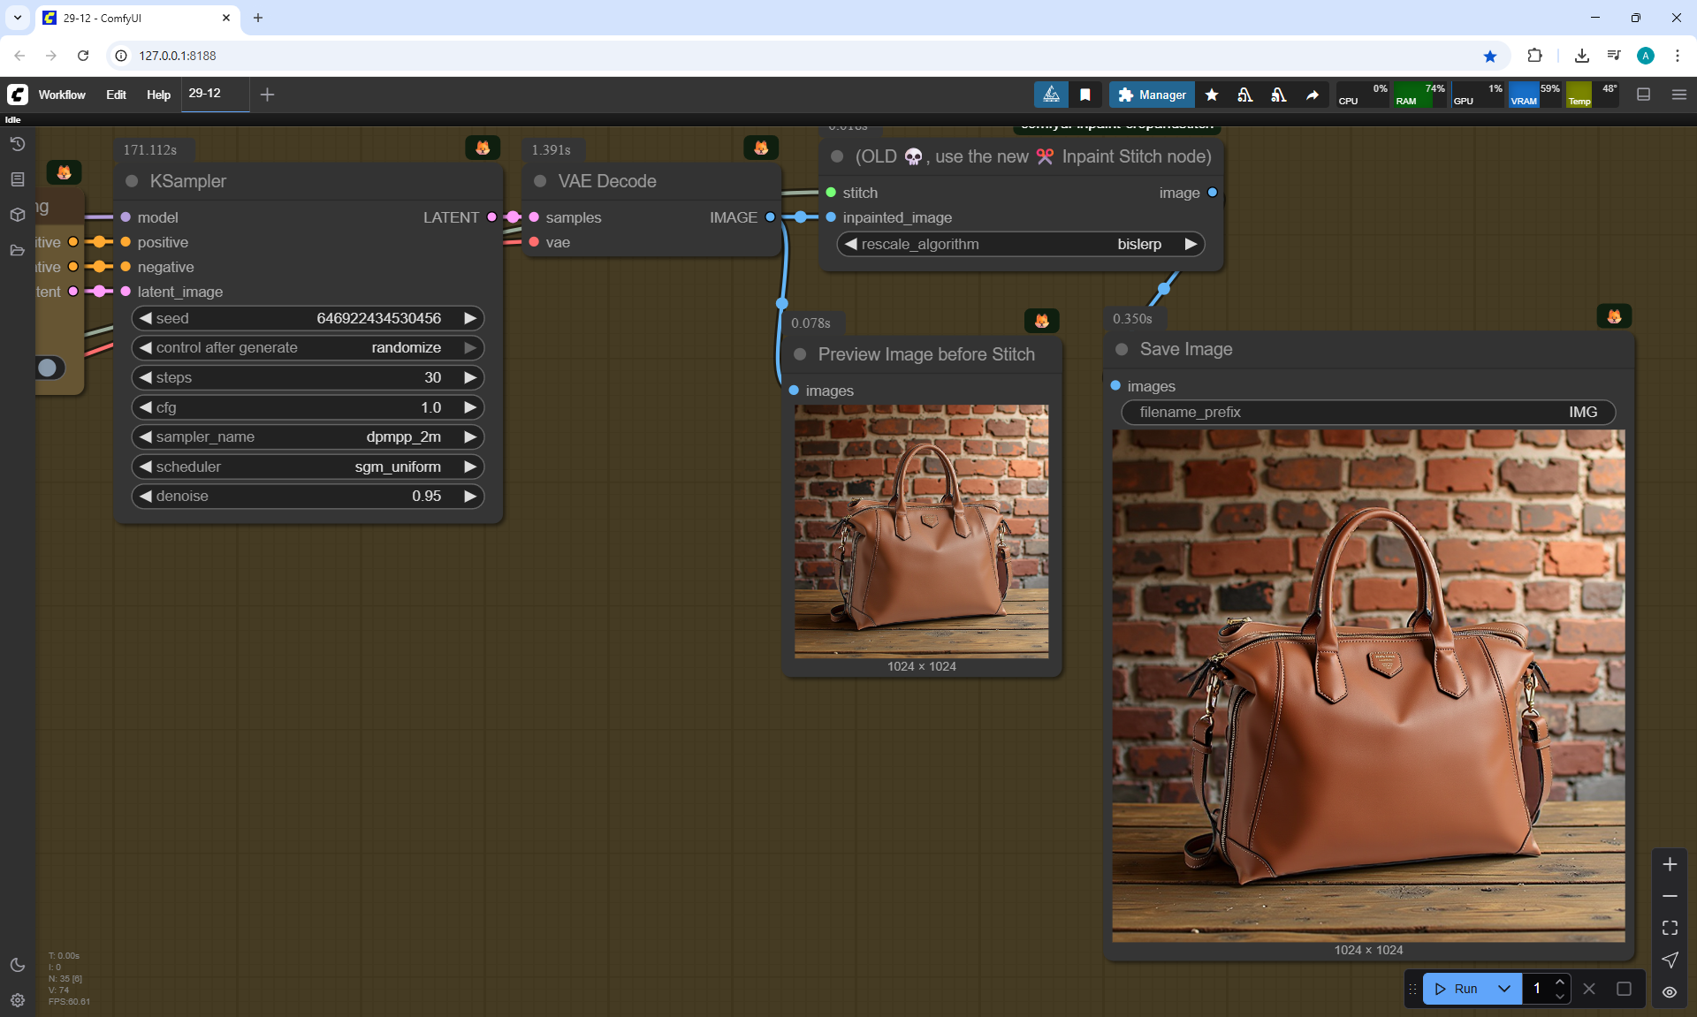1697x1017 pixels.
Task: Click the first vacuum cleanup icon
Action: 1245,95
